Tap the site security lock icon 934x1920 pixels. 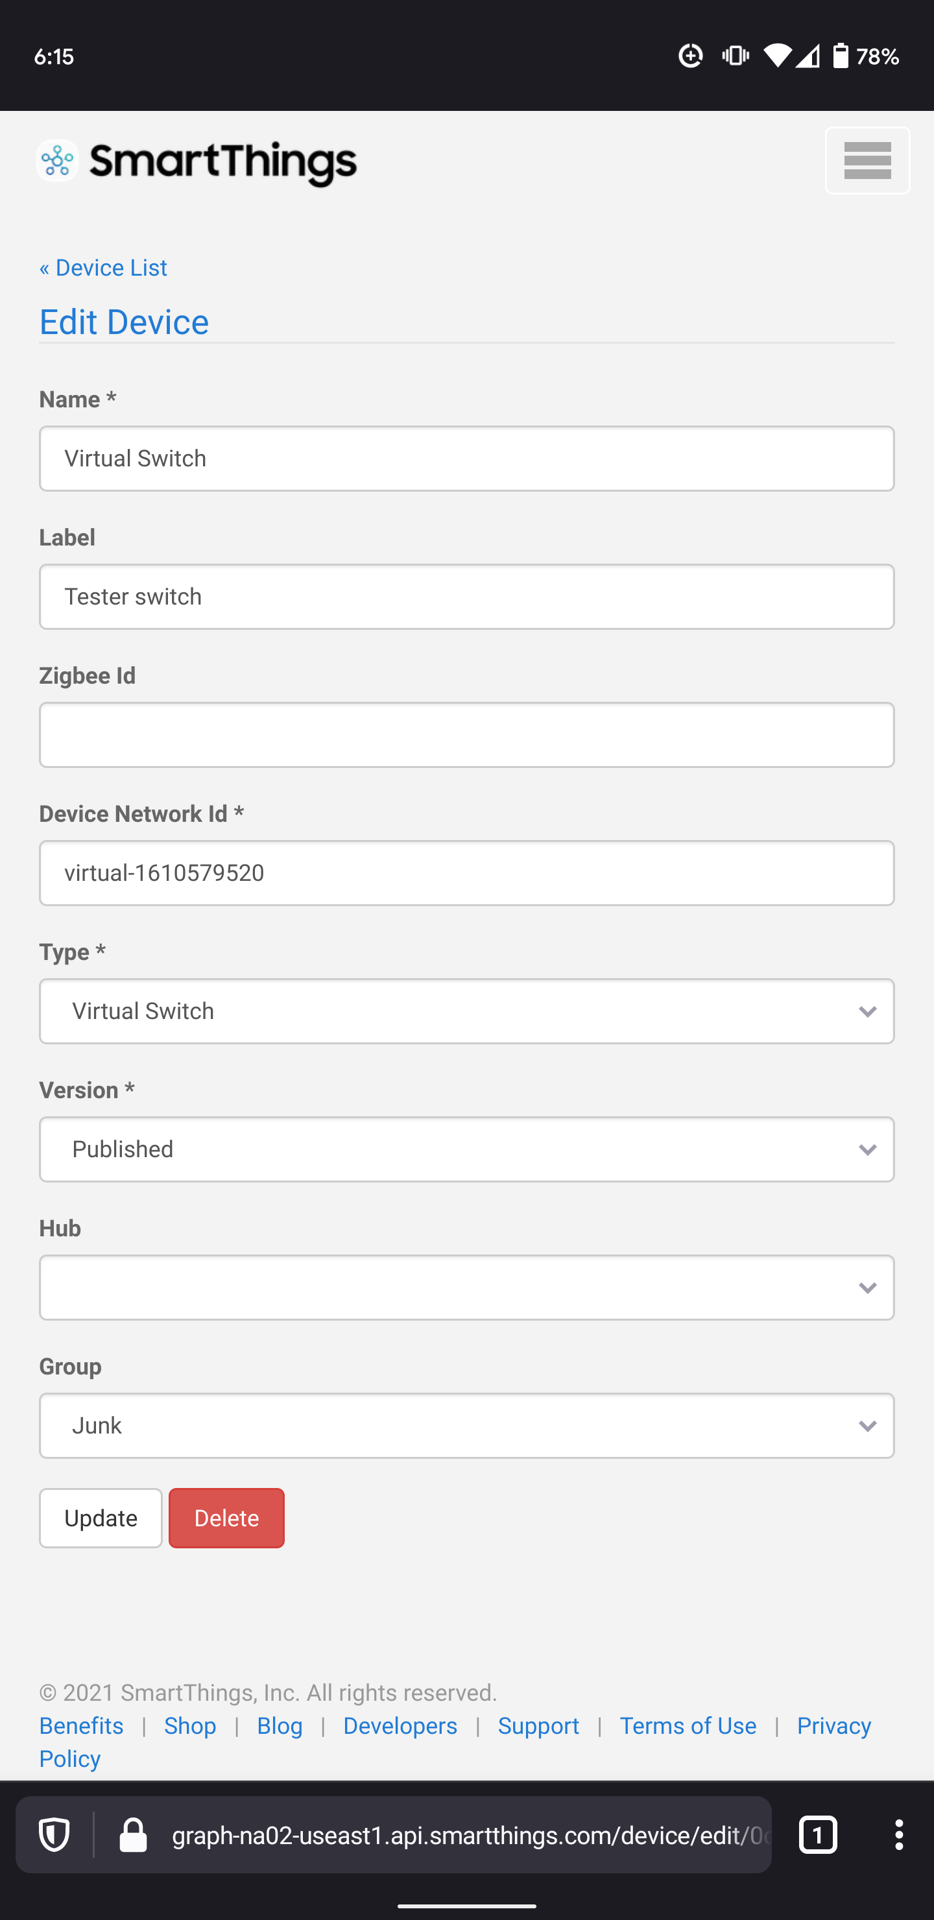134,1834
